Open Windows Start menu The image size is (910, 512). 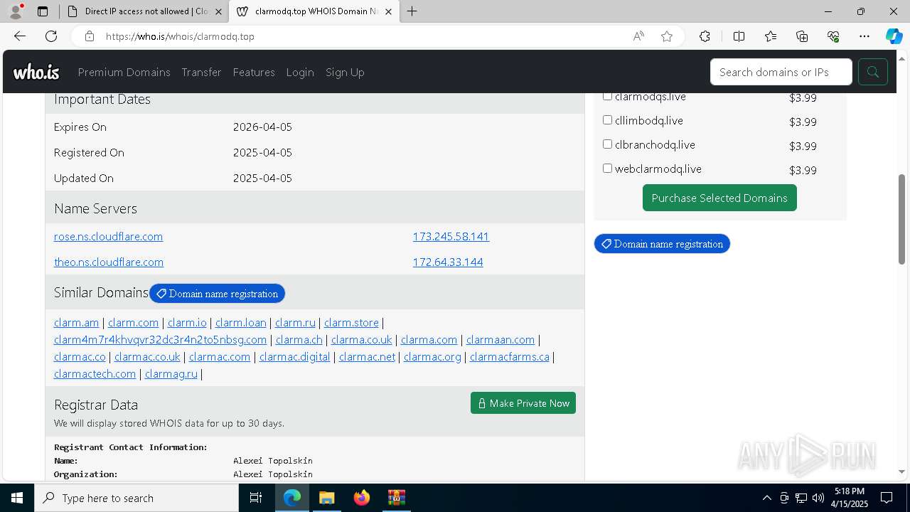17,498
